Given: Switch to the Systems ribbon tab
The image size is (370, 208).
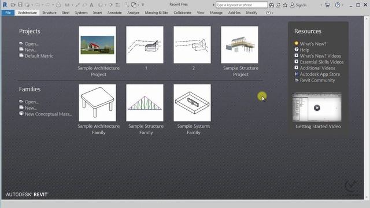Looking at the screenshot, I should 81,13.
